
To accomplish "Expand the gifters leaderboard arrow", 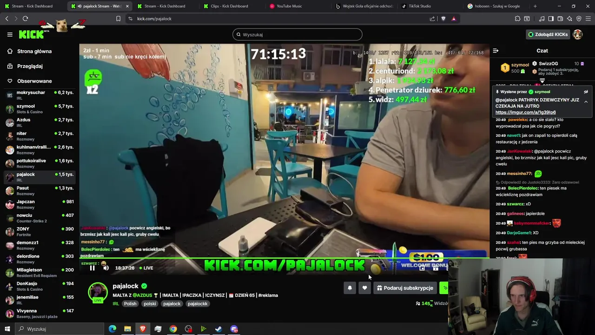I will click(x=542, y=81).
